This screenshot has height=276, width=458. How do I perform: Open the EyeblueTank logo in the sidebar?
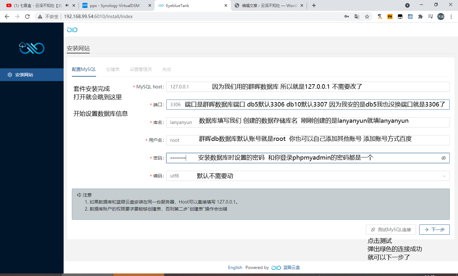31,48
